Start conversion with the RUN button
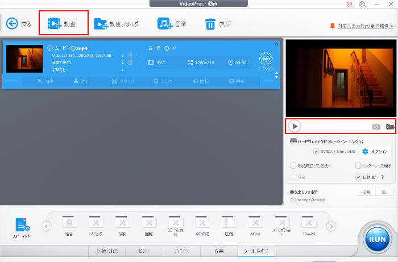The height and width of the screenshot is (262, 398). (377, 239)
